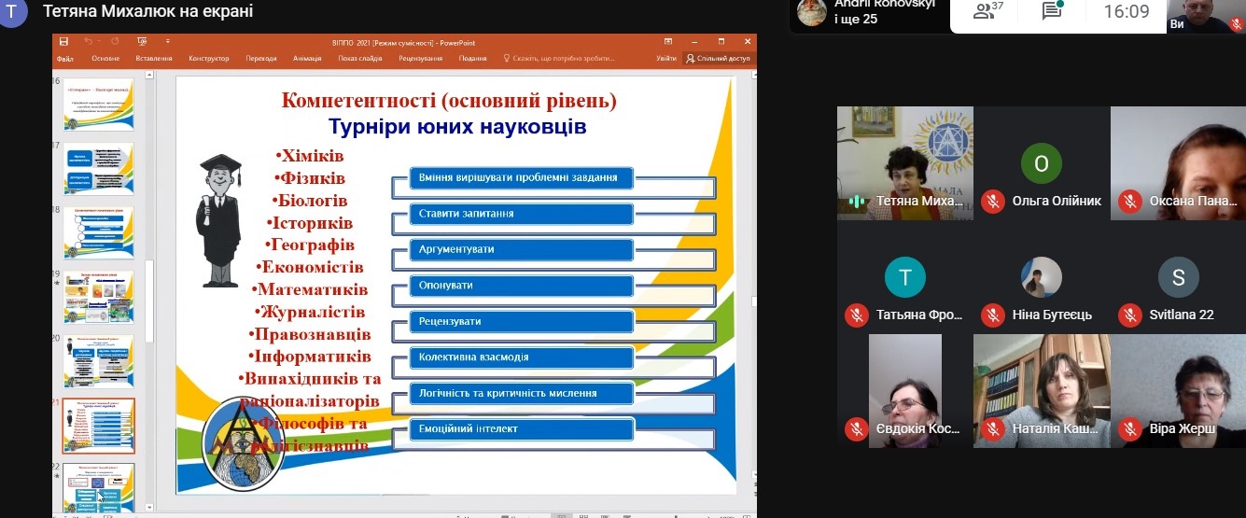Click the slide thumbnail panel scrollbar

(147, 299)
